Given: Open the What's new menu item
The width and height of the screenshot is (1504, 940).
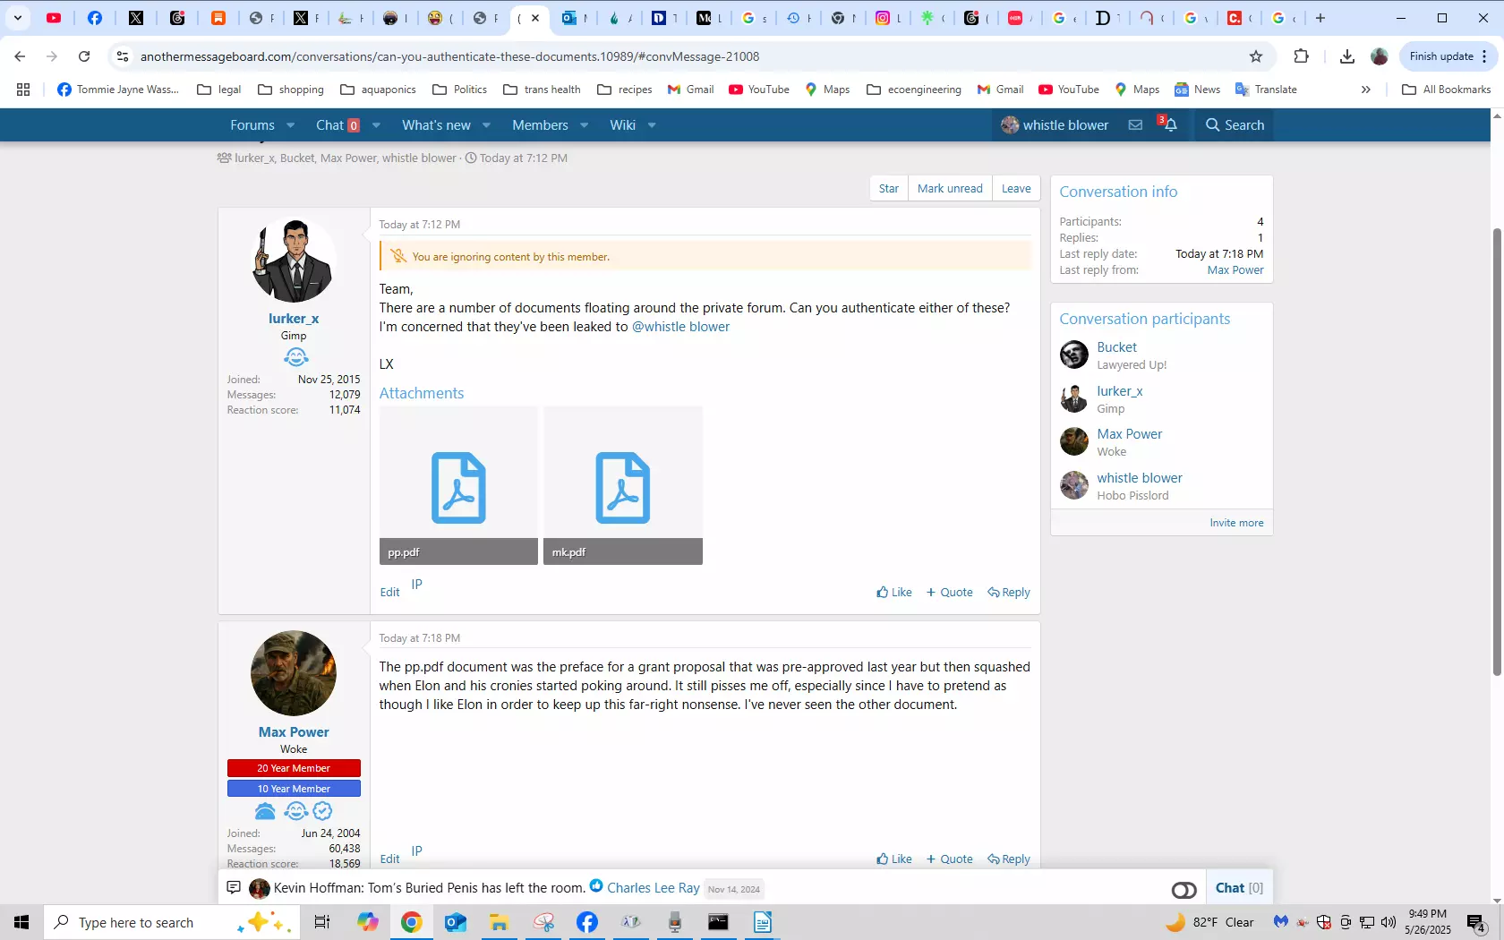Looking at the screenshot, I should pyautogui.click(x=436, y=125).
